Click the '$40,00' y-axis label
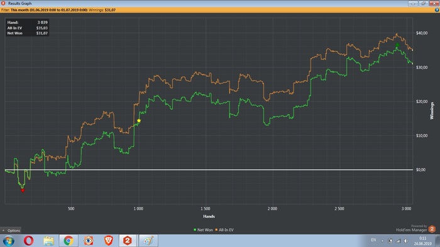This screenshot has height=247, width=440. 422,33
